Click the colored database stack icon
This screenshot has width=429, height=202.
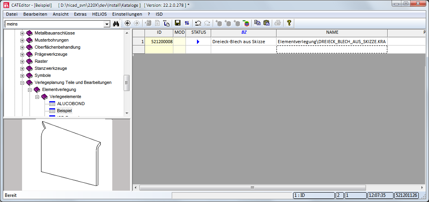tap(246, 24)
